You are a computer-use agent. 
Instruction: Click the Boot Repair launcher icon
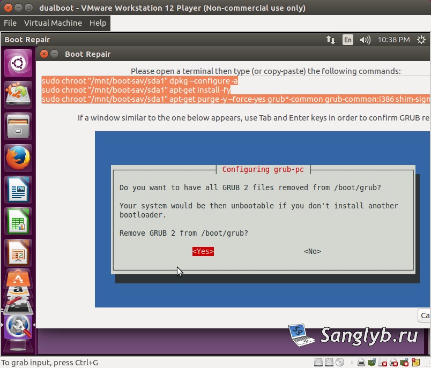click(18, 327)
